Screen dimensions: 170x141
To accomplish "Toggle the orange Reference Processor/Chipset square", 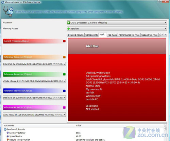I will point(64,57).
